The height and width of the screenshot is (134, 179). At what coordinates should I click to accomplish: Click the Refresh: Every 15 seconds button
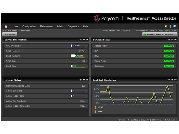(x=159, y=34)
